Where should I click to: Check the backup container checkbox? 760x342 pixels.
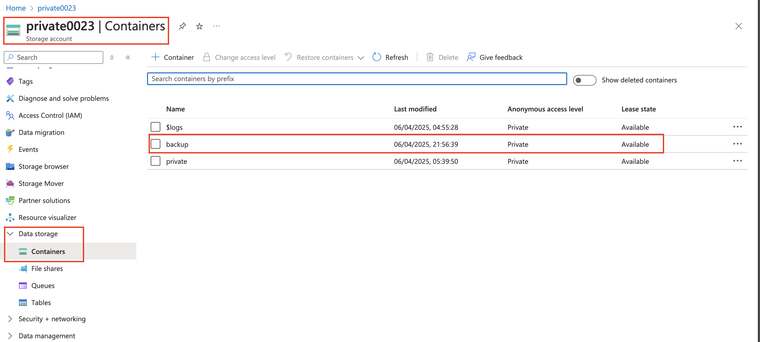click(x=156, y=144)
